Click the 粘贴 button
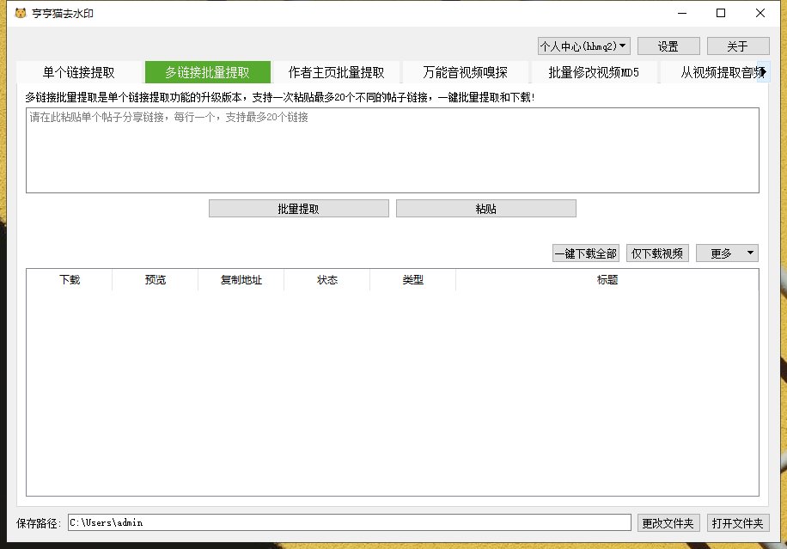This screenshot has width=787, height=549. tap(485, 209)
